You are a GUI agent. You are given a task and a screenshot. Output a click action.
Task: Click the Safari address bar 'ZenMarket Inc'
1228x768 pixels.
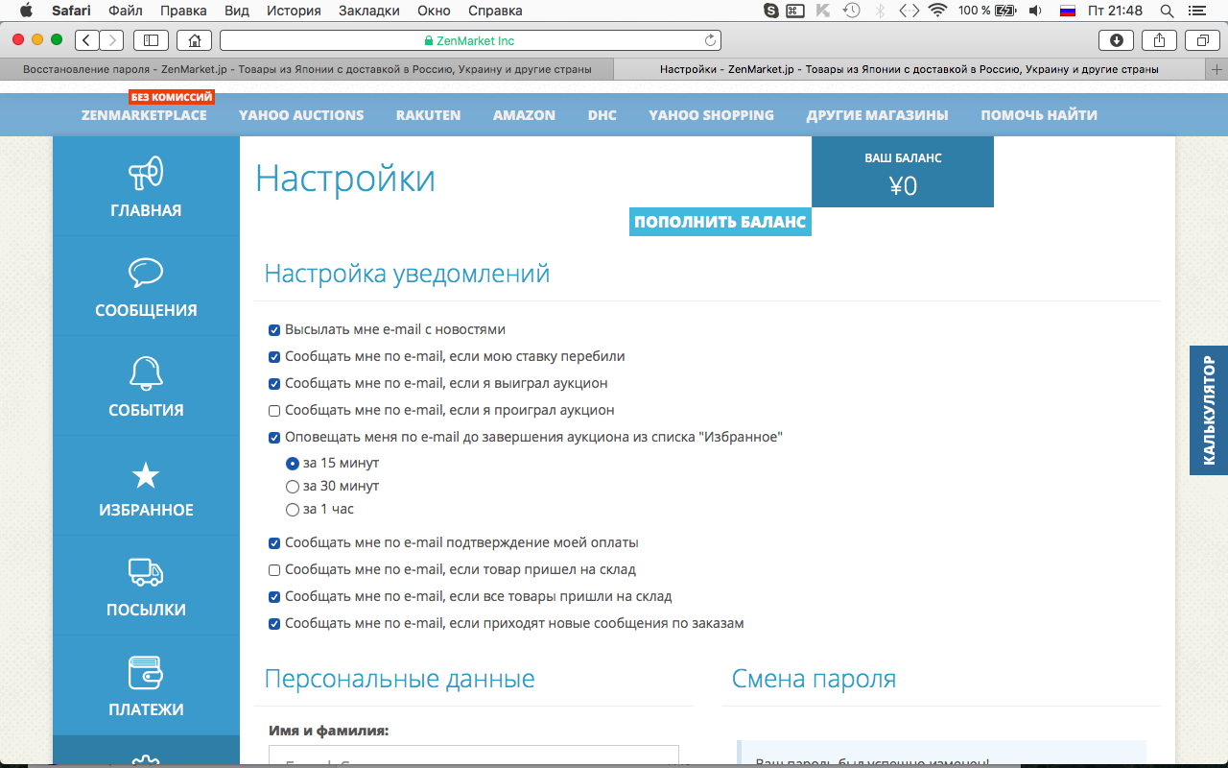(x=470, y=40)
